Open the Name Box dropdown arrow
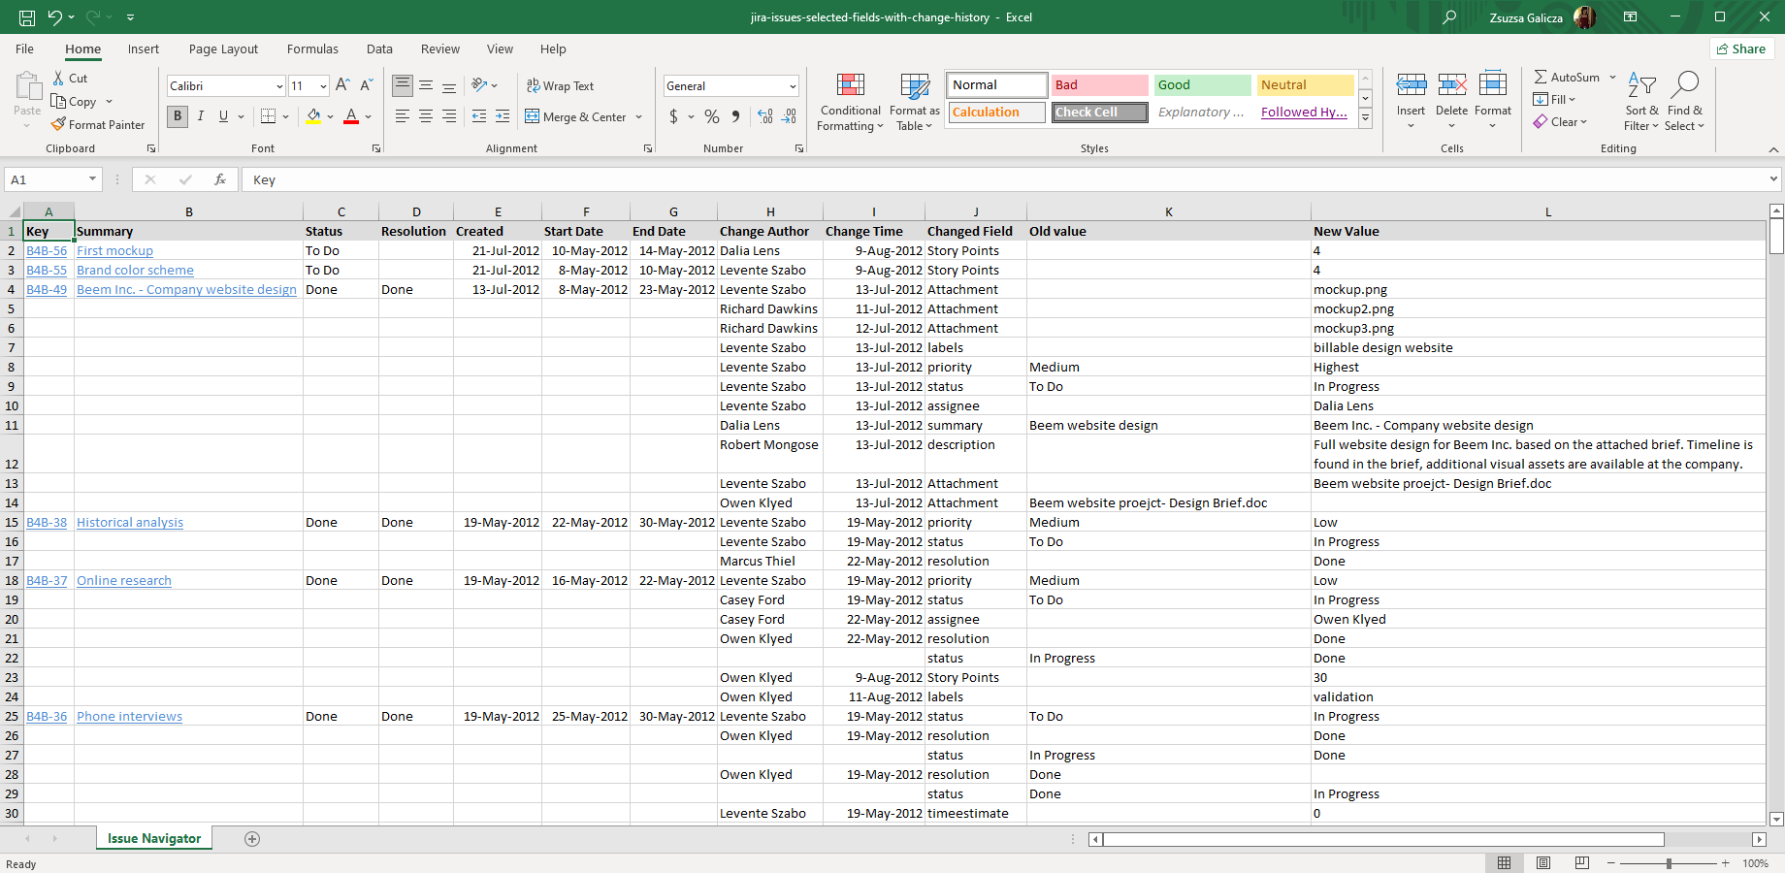The image size is (1785, 873). (92, 179)
